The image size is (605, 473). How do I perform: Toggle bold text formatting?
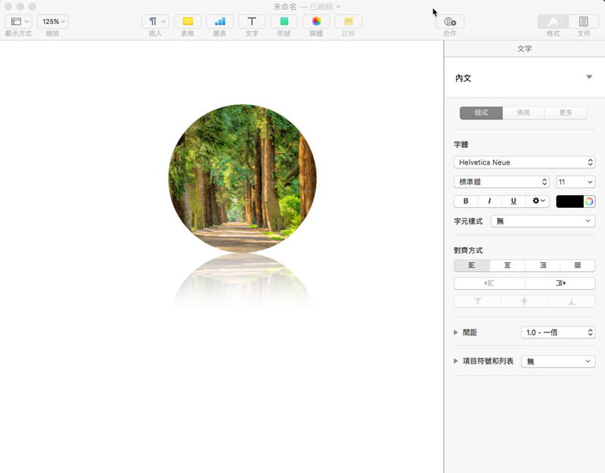pyautogui.click(x=466, y=201)
